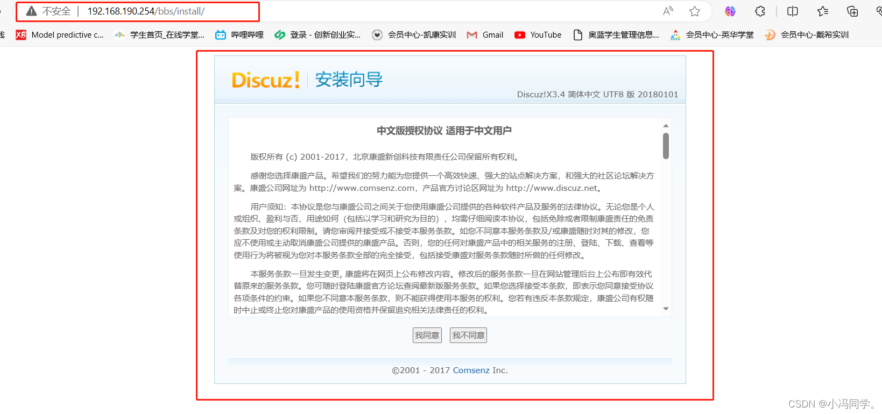This screenshot has height=414, width=882.
Task: Click the license scrollbar down arrow
Action: click(666, 309)
